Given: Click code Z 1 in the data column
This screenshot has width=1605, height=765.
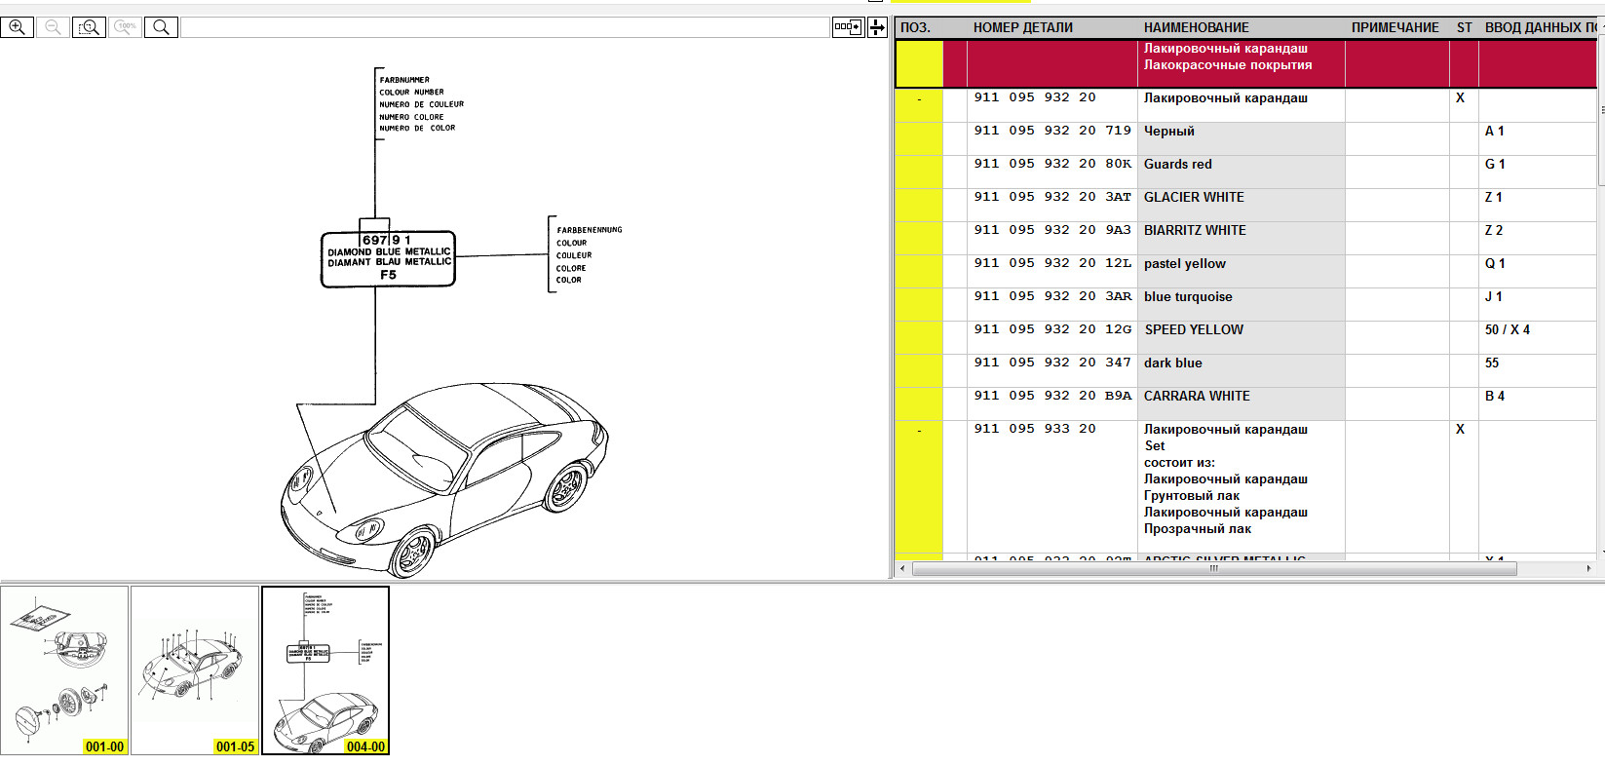Looking at the screenshot, I should click(1494, 197).
